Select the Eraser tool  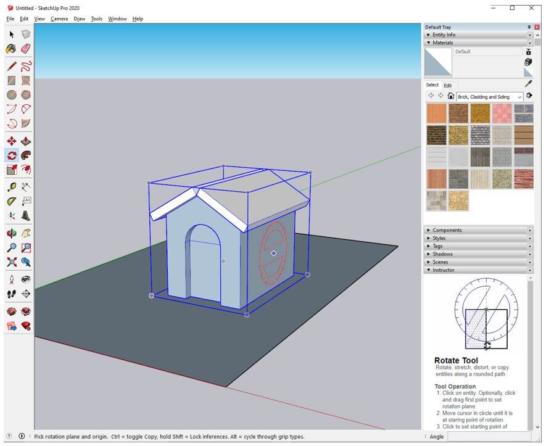(26, 49)
